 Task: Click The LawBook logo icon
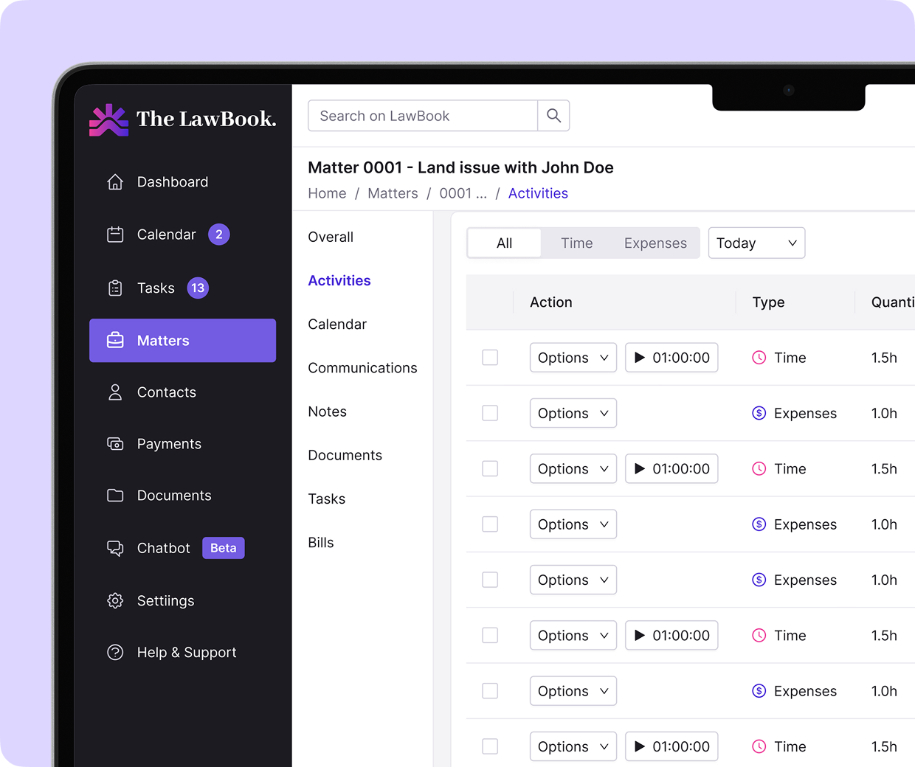coord(108,119)
